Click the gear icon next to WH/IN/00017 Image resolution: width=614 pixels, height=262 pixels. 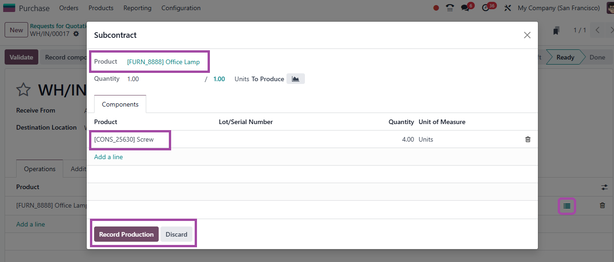[76, 34]
